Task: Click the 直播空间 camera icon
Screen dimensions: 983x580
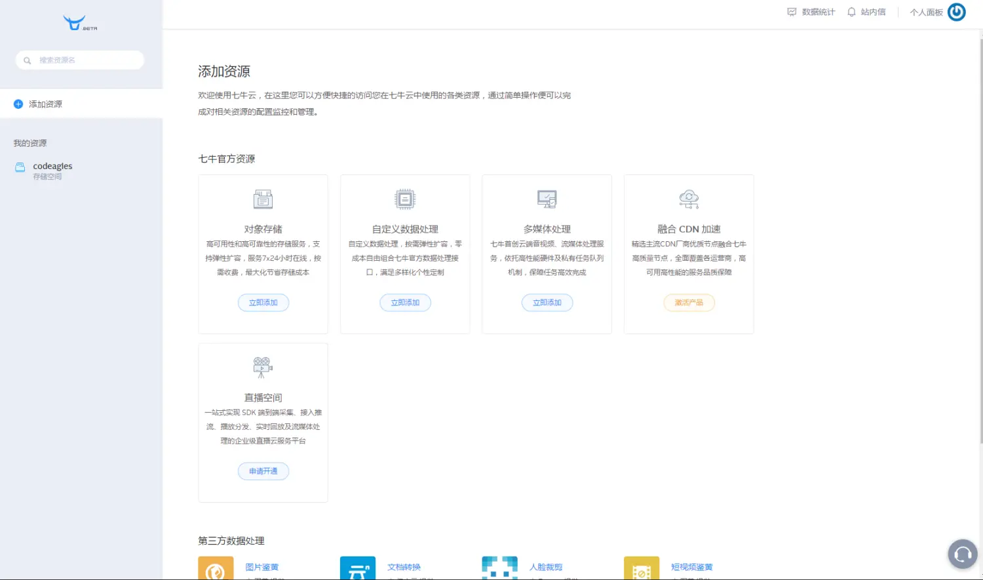Action: pyautogui.click(x=263, y=367)
